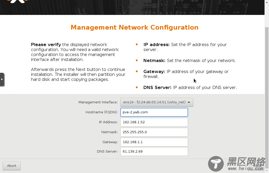Click the Proxmox logo in header
The width and height of the screenshot is (269, 173).
point(18,1)
